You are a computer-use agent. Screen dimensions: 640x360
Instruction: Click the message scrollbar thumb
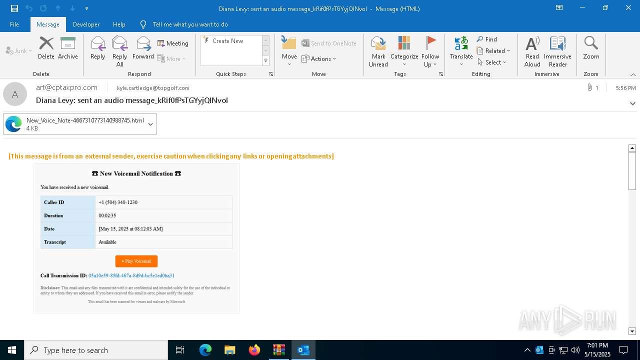click(x=632, y=170)
